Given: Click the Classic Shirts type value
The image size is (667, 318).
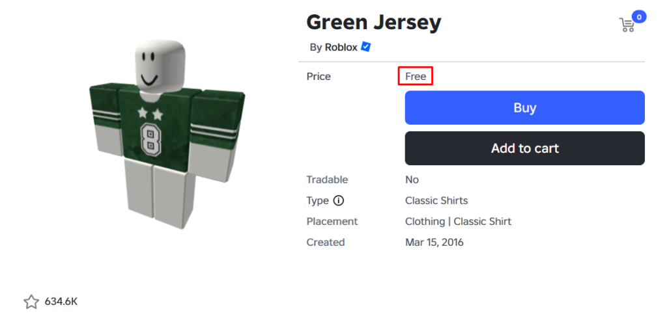Looking at the screenshot, I should coord(436,200).
